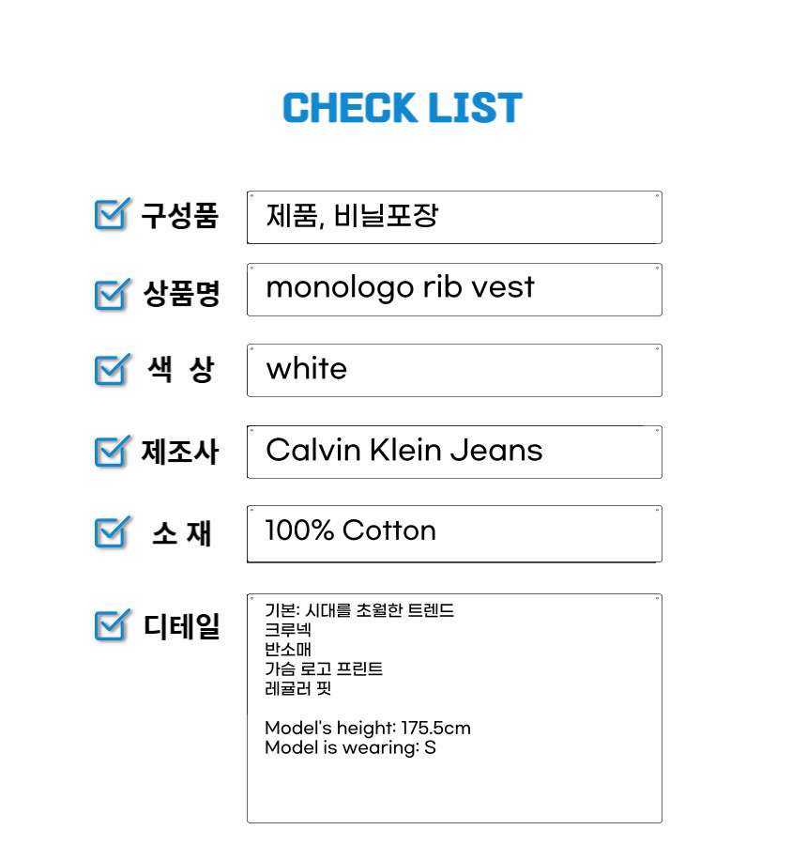Click the white color field

click(x=454, y=370)
